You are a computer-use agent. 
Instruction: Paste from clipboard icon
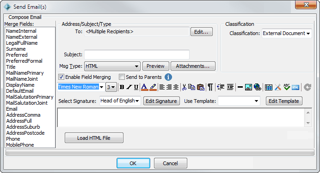click(x=201, y=87)
